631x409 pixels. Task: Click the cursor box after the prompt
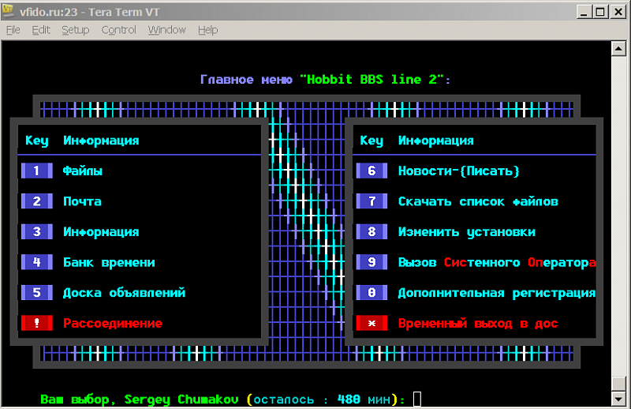[417, 400]
